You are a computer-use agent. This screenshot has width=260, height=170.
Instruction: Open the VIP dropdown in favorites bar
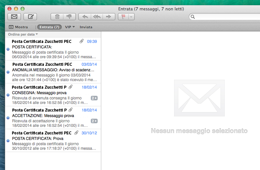(70, 27)
